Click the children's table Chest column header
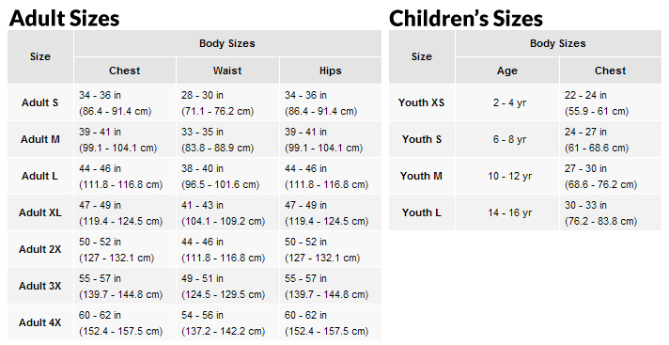The image size is (669, 345). point(611,71)
